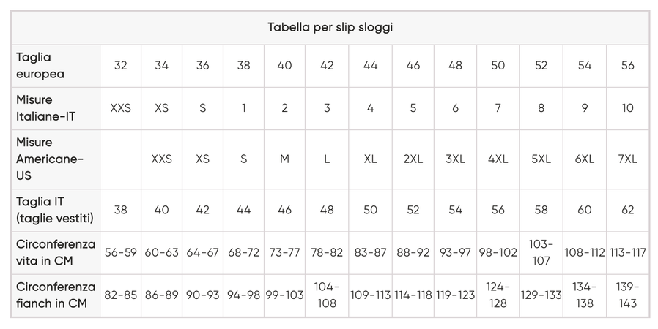Select European size 56 cell

[627, 66]
